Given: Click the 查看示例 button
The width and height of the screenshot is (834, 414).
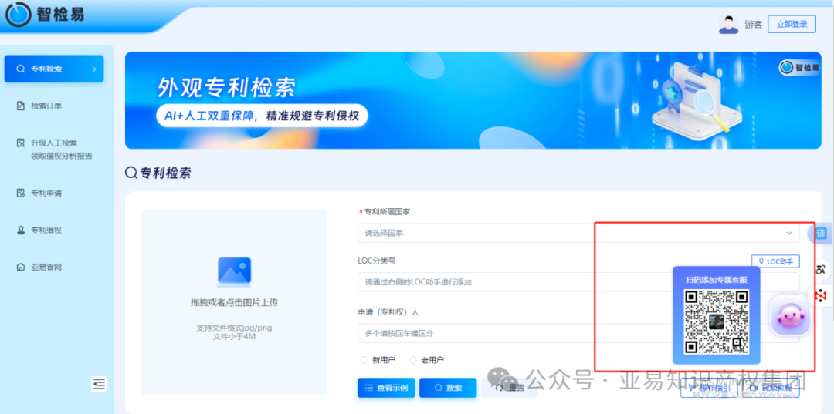Looking at the screenshot, I should [x=386, y=388].
